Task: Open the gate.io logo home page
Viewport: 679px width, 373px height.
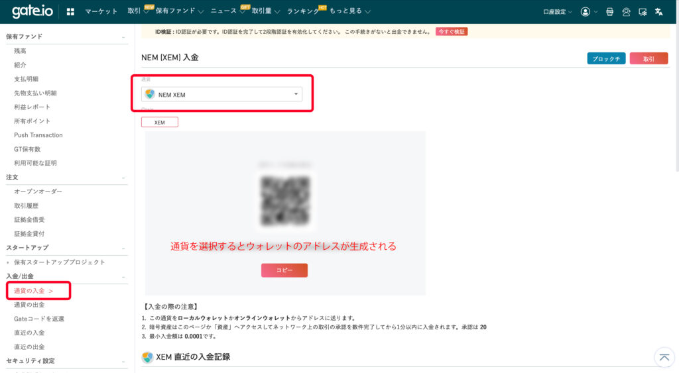Action: (32, 11)
